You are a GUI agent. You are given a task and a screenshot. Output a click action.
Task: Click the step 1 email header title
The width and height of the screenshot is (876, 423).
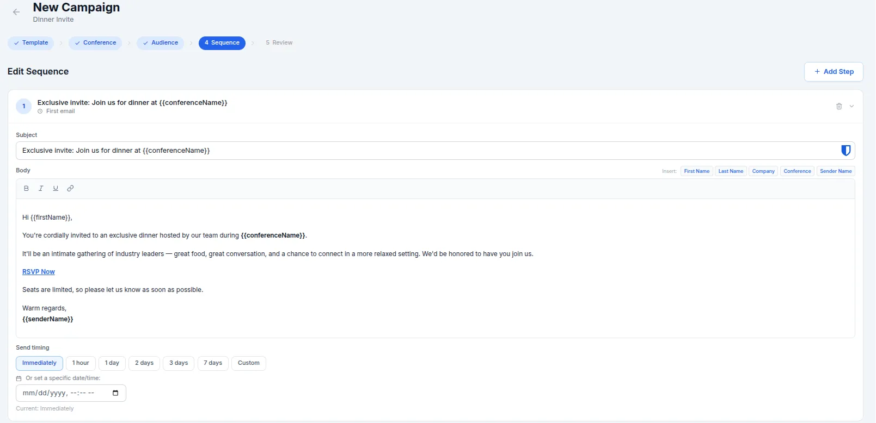coord(132,103)
